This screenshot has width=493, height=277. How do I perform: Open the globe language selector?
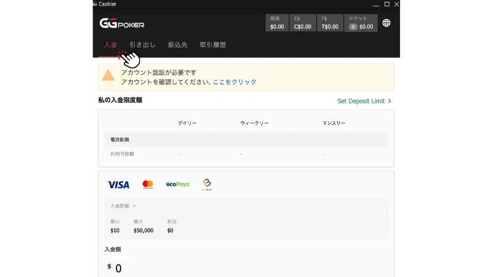[x=386, y=23]
